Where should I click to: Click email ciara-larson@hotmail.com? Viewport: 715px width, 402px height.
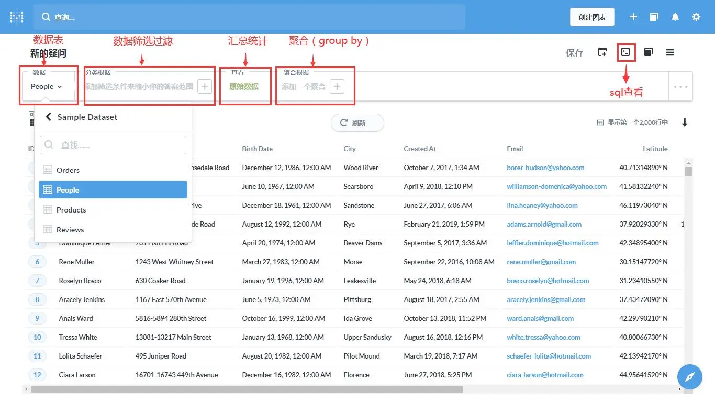tap(545, 375)
